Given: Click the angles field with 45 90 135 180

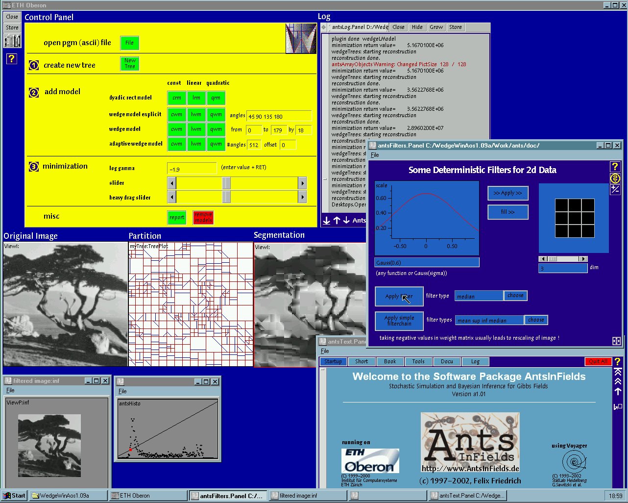Looking at the screenshot, I should tap(279, 116).
